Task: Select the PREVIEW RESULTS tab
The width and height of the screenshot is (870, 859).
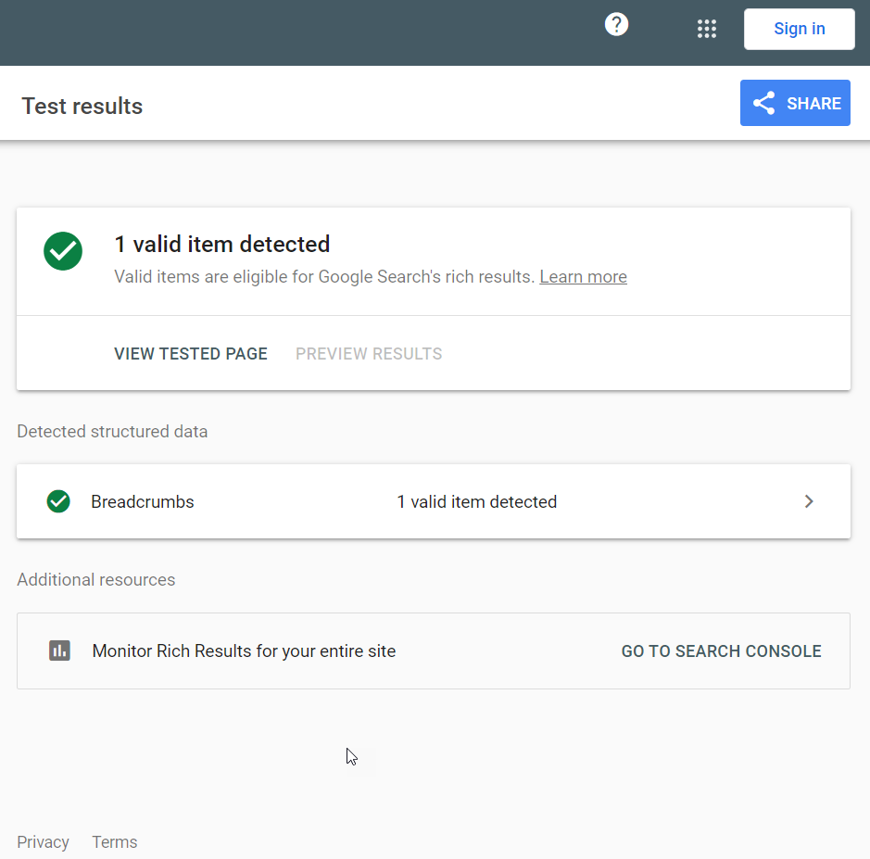Action: tap(369, 354)
